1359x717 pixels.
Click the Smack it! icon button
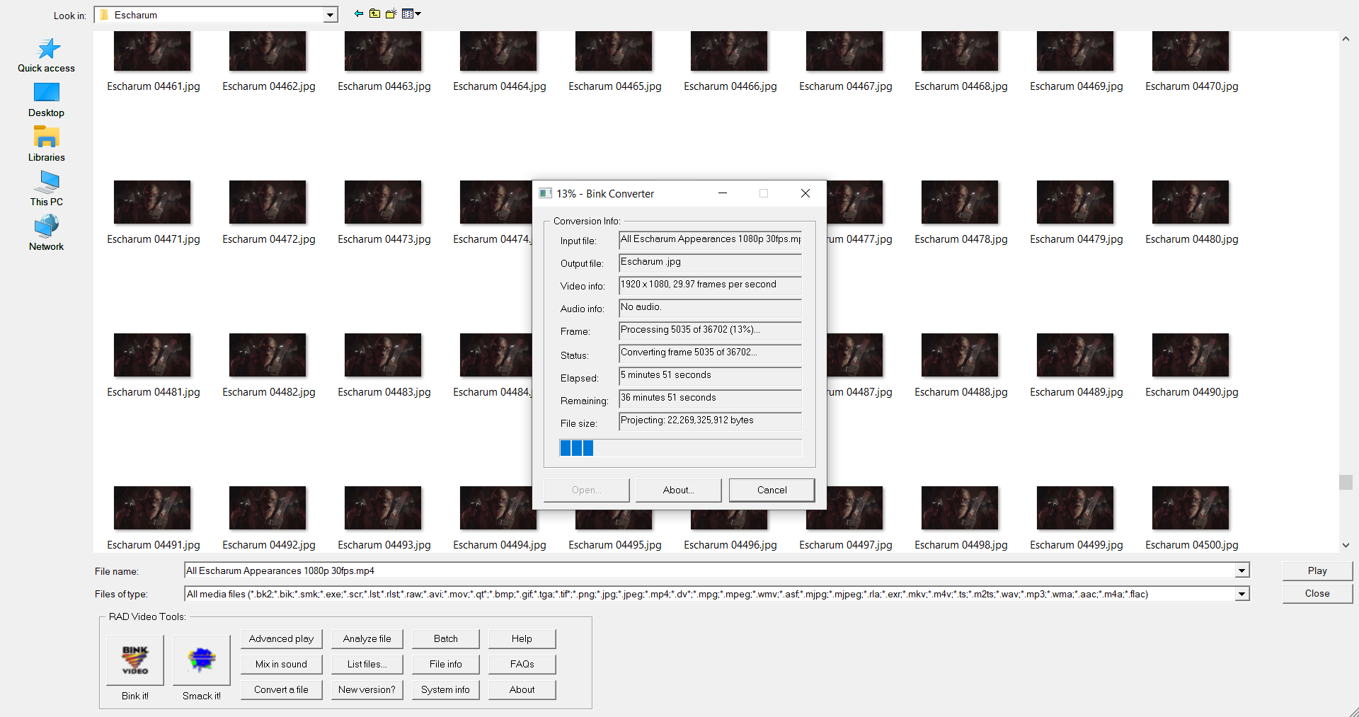[x=202, y=660]
